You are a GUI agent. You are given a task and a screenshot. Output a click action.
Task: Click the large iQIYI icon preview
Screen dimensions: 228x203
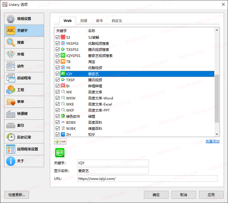[x=60, y=153]
